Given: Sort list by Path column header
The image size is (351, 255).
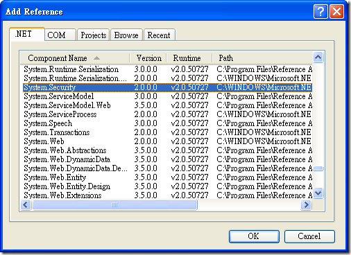Looking at the screenshot, I should coord(262,58).
